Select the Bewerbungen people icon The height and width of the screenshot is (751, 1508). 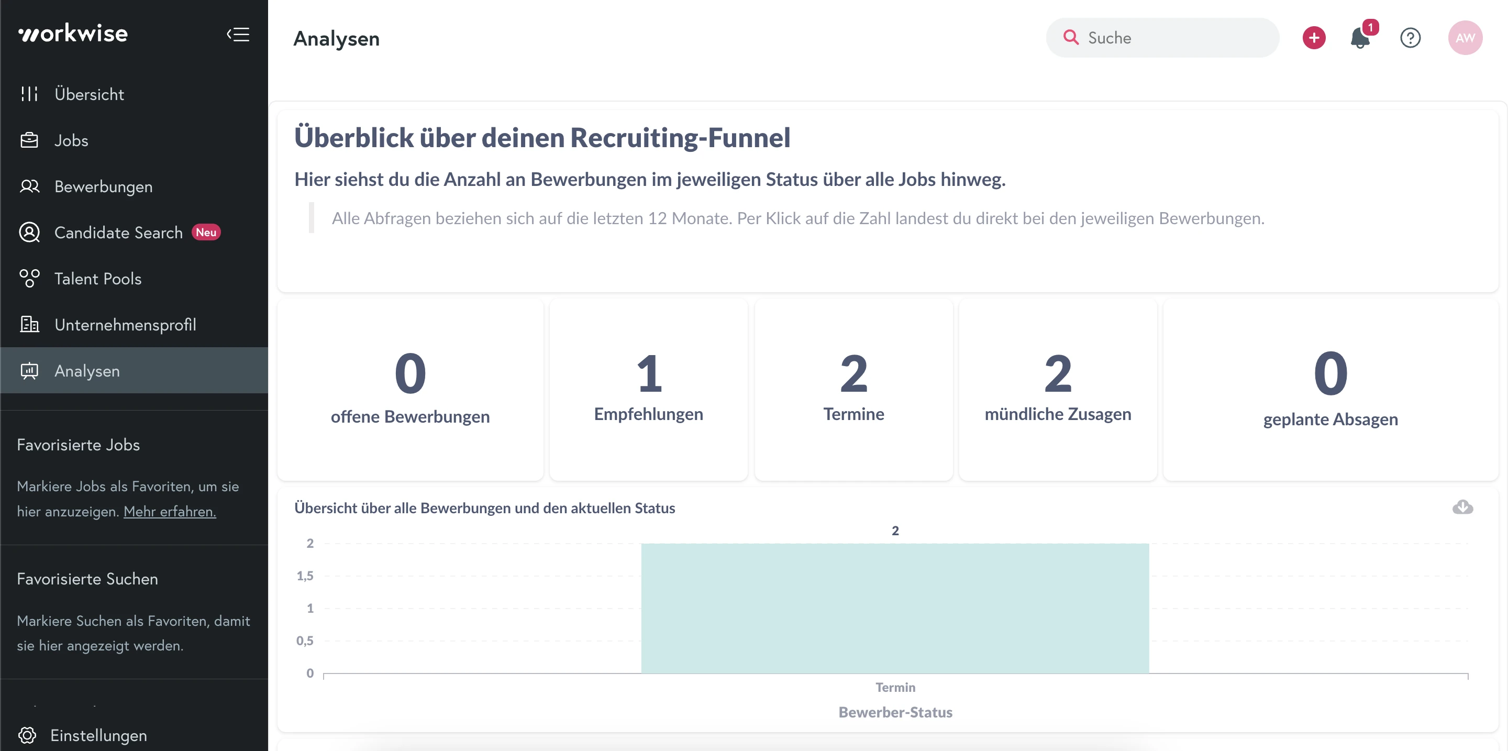[x=29, y=186]
